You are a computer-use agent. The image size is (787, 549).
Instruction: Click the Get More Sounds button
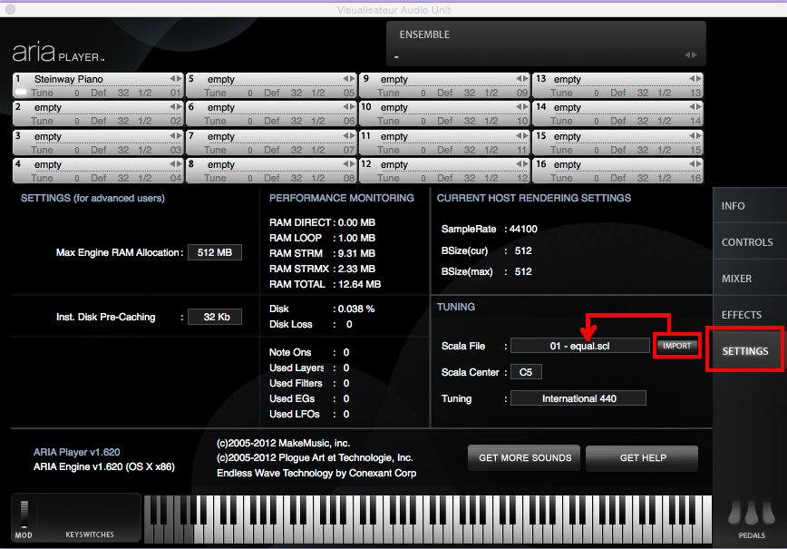point(524,458)
